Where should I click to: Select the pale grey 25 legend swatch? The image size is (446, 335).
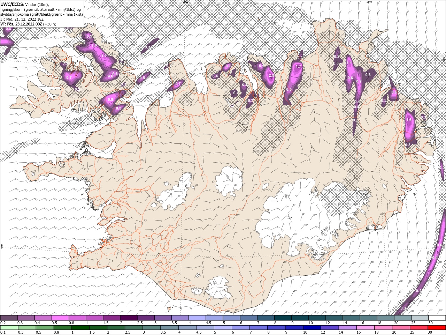(420, 318)
